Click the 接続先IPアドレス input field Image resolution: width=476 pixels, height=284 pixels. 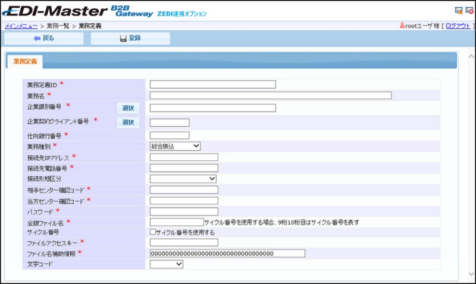tap(184, 157)
